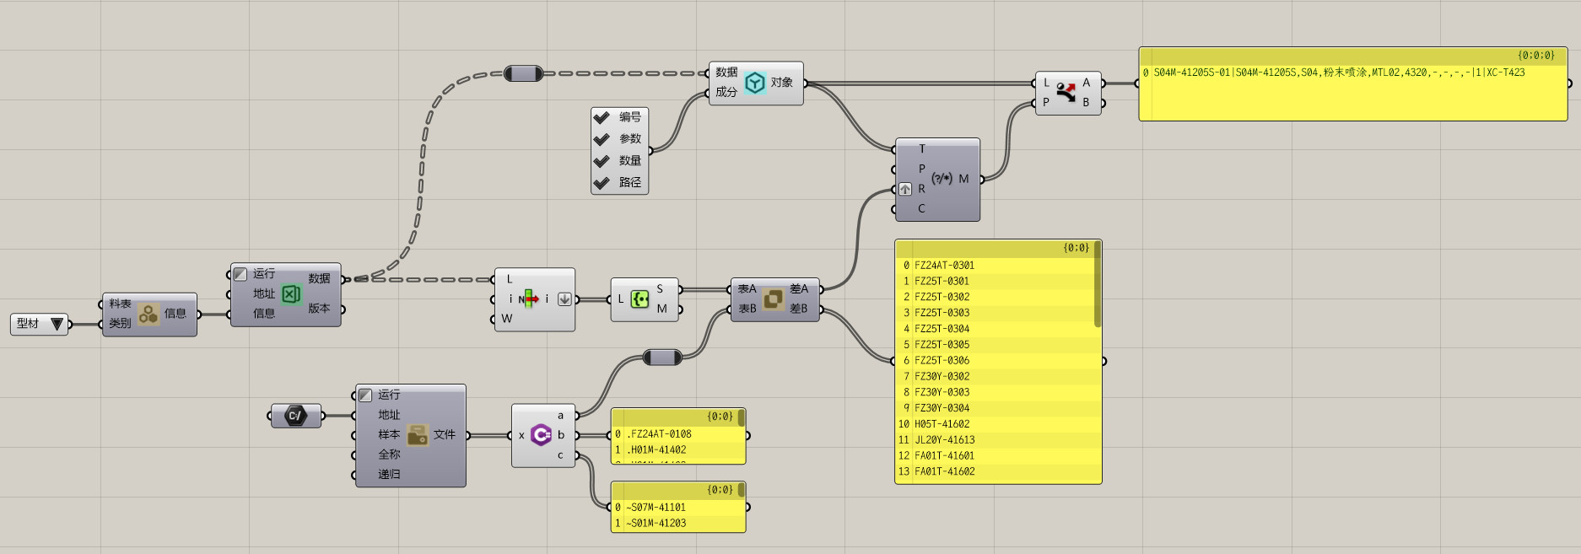Click the 差B output label

pyautogui.click(x=799, y=309)
